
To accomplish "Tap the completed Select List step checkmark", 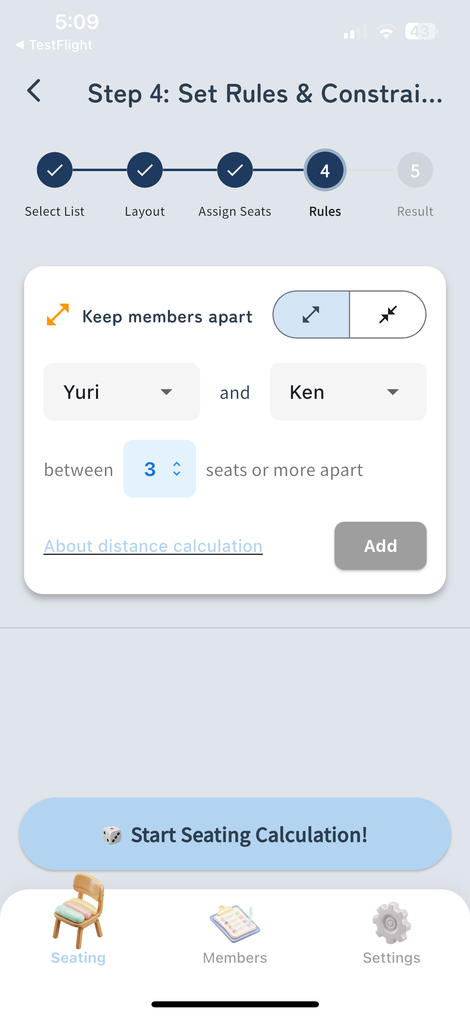I will pyautogui.click(x=54, y=170).
